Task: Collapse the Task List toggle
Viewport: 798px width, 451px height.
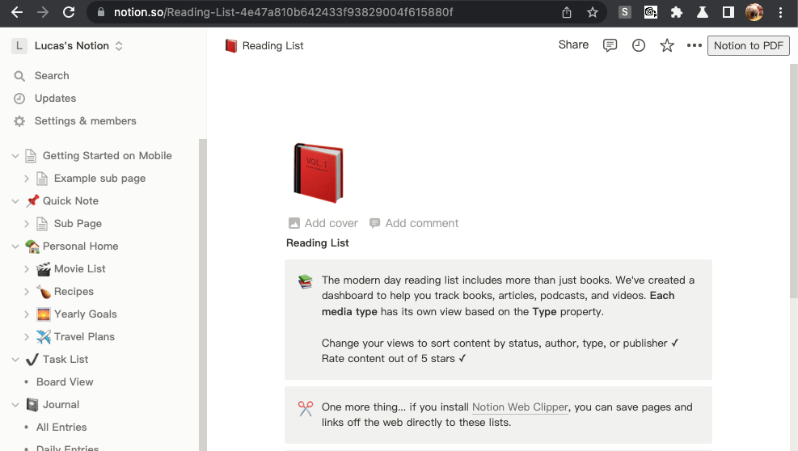Action: tap(15, 360)
